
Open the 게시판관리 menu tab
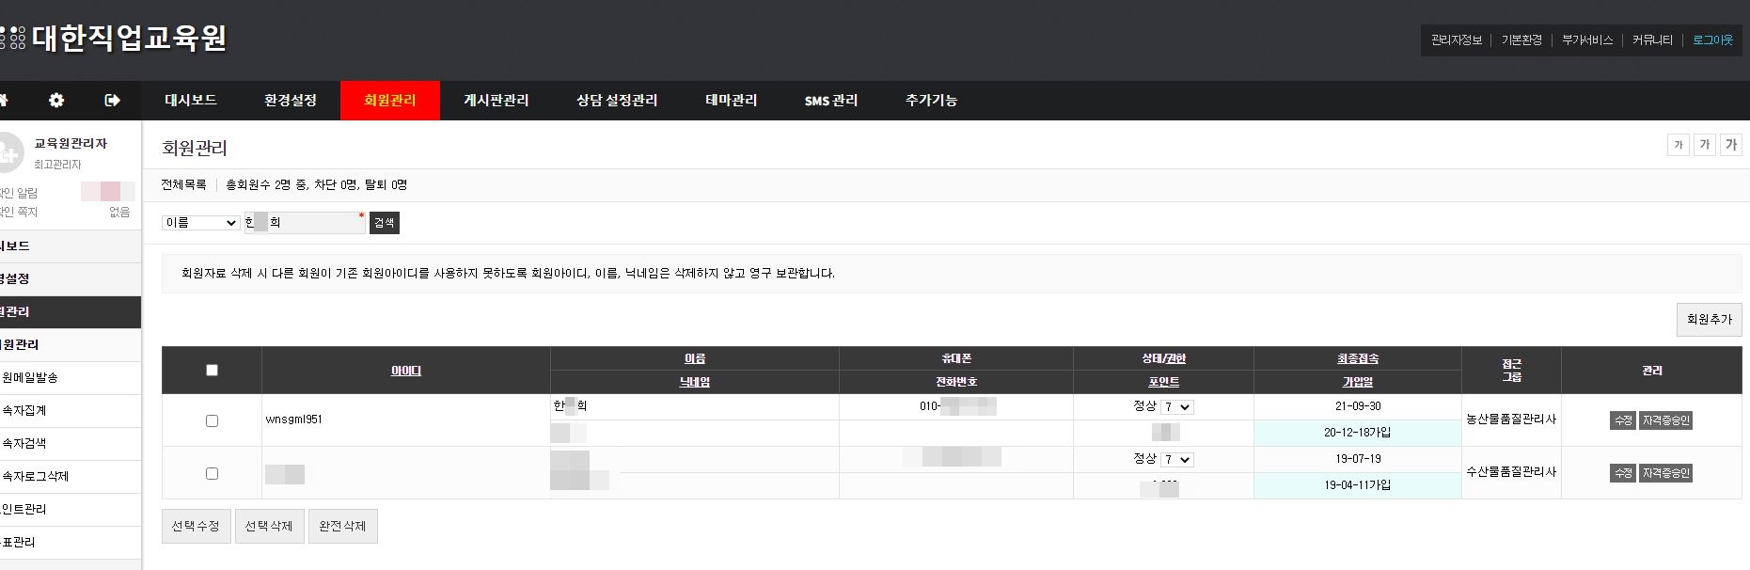[x=496, y=101]
